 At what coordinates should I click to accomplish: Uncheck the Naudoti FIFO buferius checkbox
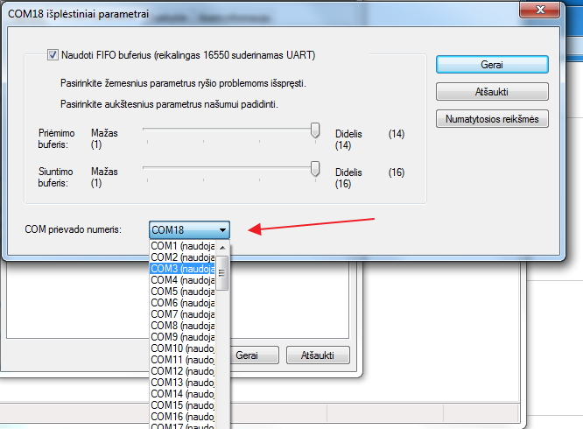tap(53, 55)
